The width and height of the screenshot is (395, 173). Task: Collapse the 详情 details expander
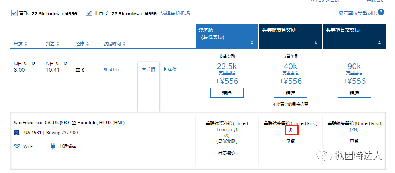point(149,69)
